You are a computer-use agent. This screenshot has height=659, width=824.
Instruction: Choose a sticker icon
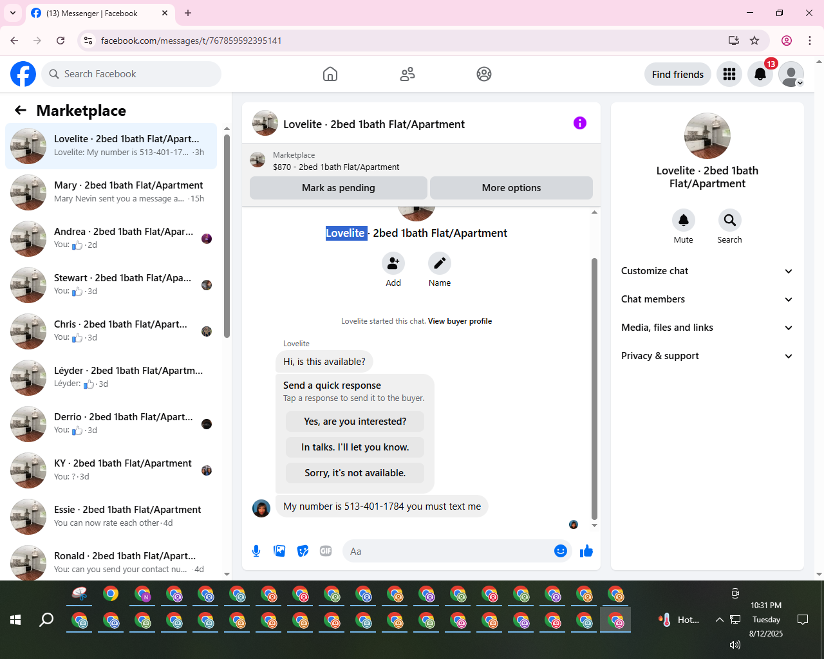pos(303,551)
